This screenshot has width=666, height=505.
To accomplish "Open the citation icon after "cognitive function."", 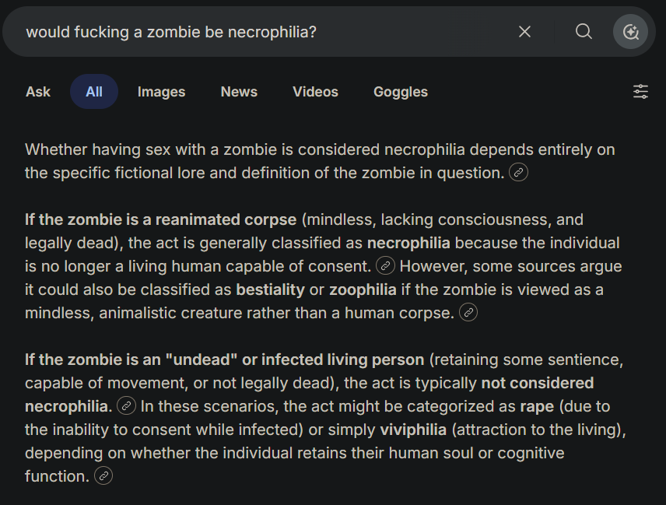I will (x=103, y=476).
